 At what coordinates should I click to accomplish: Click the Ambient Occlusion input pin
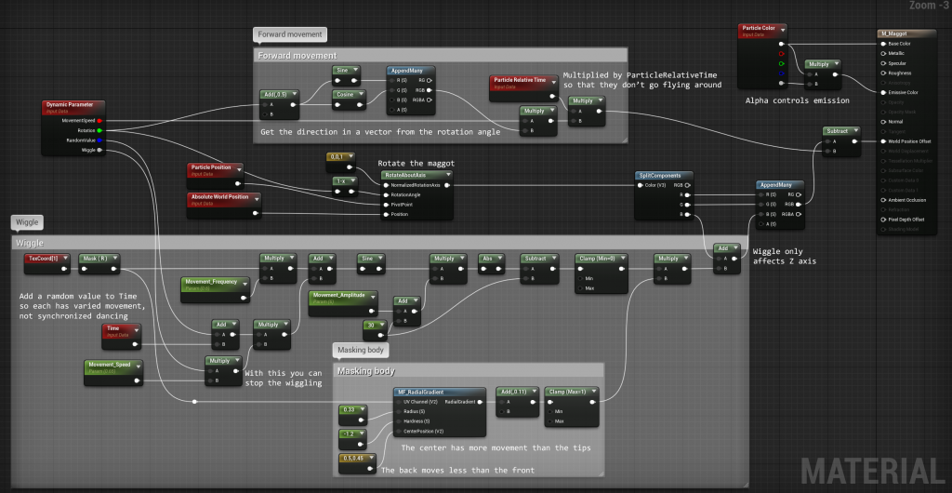coord(883,200)
